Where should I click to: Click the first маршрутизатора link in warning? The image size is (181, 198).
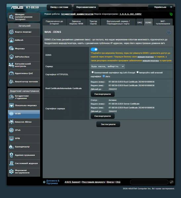tap(146, 57)
